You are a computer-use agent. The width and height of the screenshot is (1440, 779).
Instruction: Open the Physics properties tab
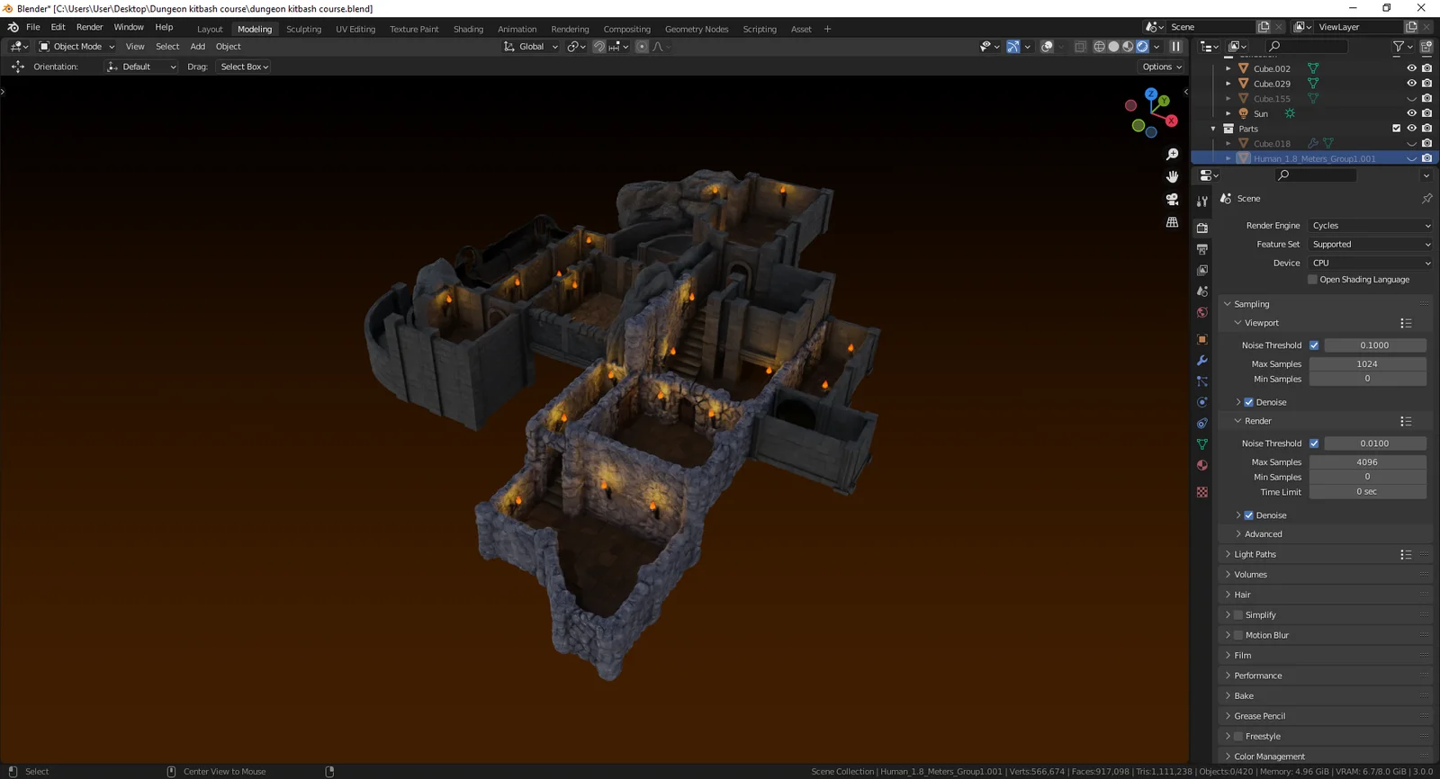coord(1202,402)
